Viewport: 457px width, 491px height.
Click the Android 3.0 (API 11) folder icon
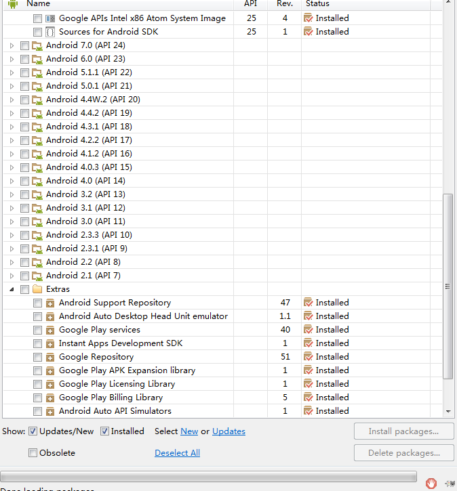[x=37, y=221]
